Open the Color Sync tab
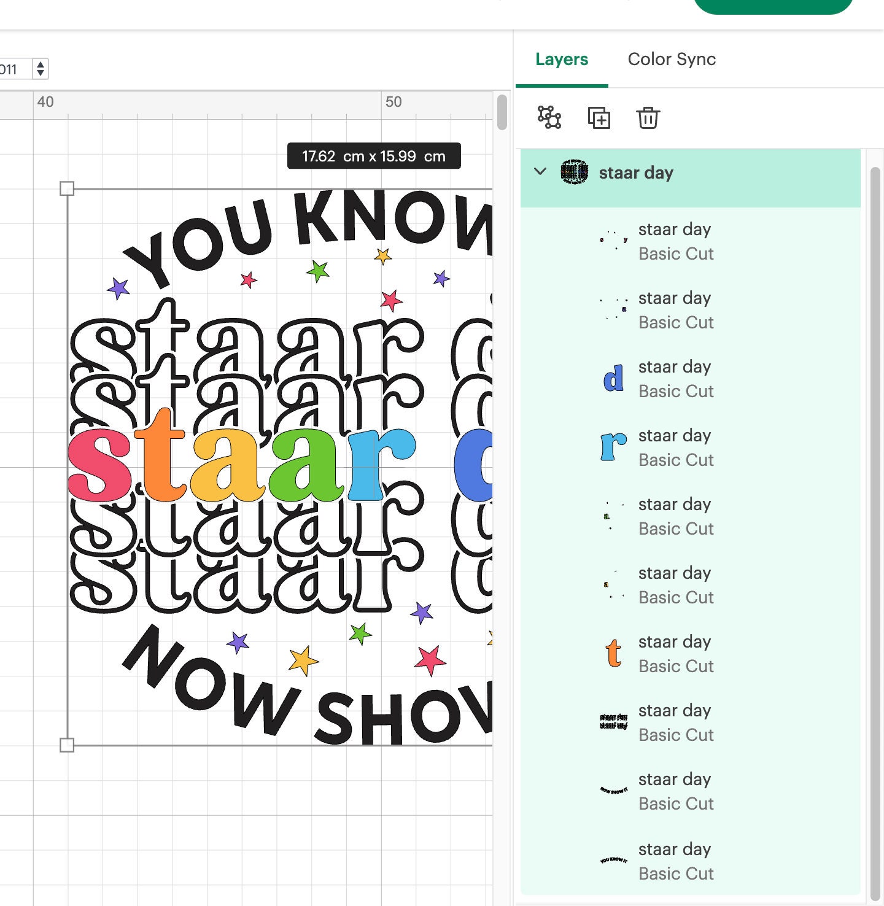Image resolution: width=884 pixels, height=906 pixels. [672, 60]
